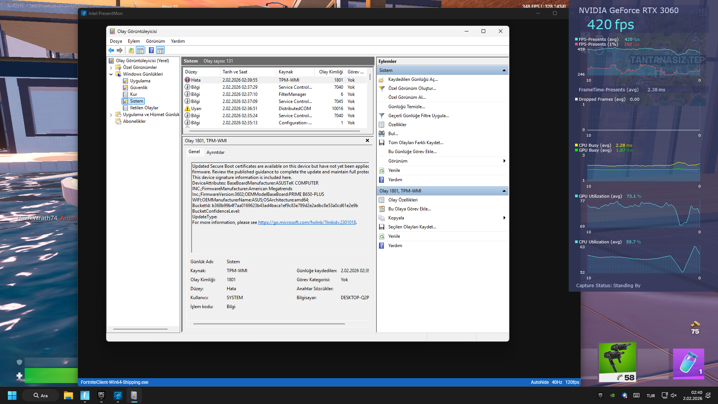Open the taskbar clock showing 02:40
Image resolution: width=718 pixels, height=404 pixels.
click(693, 395)
